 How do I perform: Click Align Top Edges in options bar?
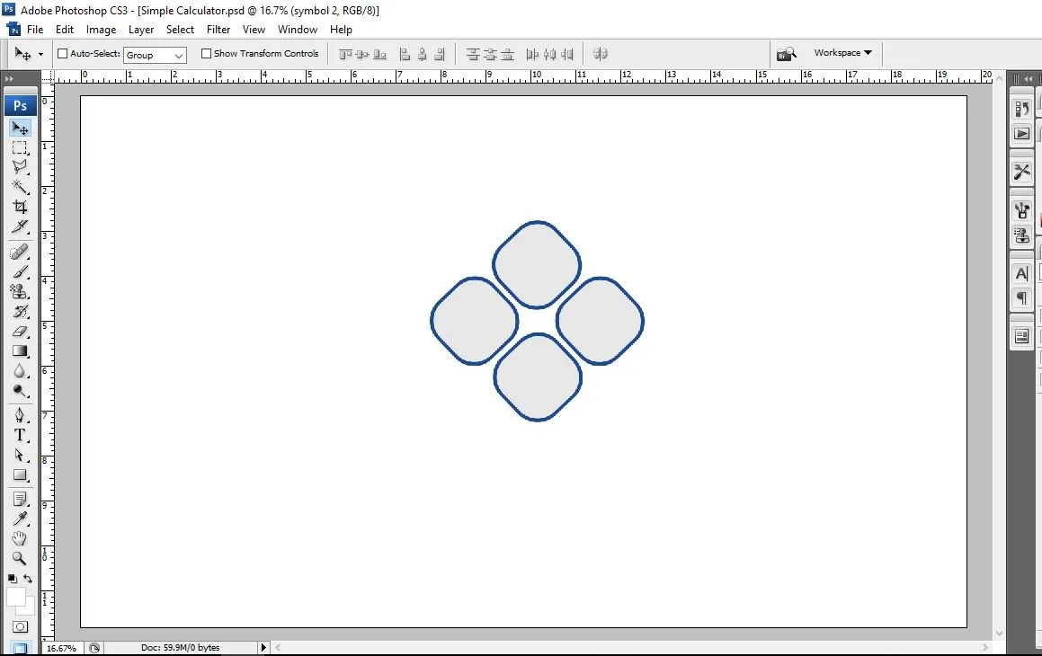coord(345,55)
